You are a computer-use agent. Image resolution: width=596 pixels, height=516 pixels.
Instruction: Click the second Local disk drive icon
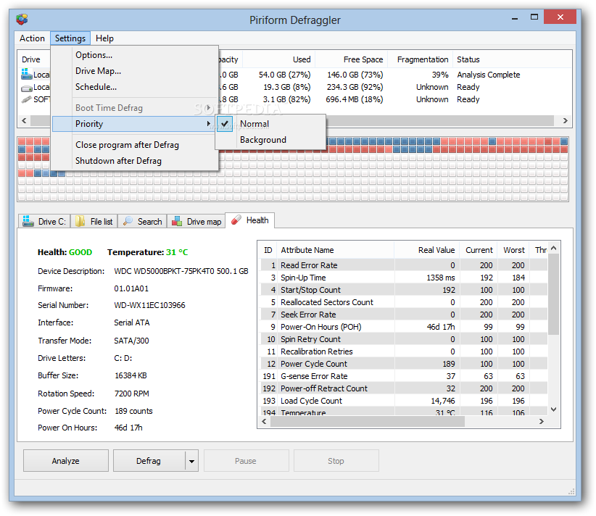[x=27, y=88]
